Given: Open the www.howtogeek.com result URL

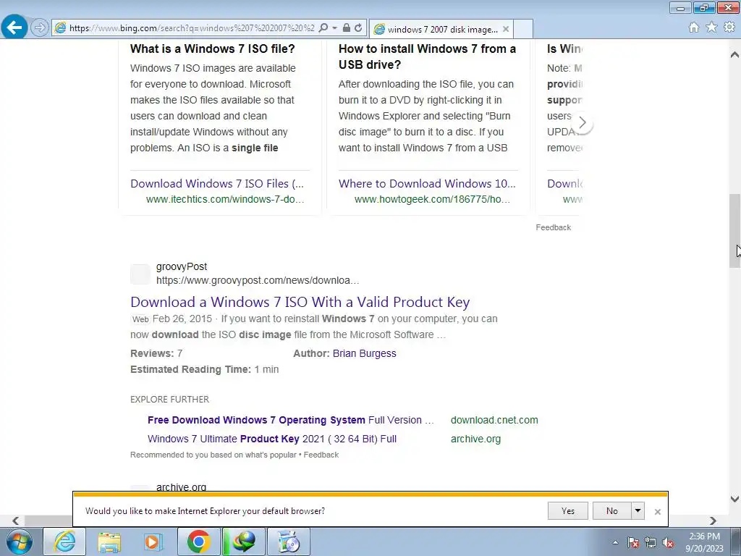Looking at the screenshot, I should click(432, 200).
